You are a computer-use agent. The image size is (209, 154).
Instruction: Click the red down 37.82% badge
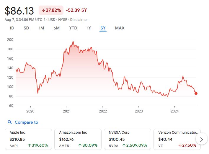point(51,10)
